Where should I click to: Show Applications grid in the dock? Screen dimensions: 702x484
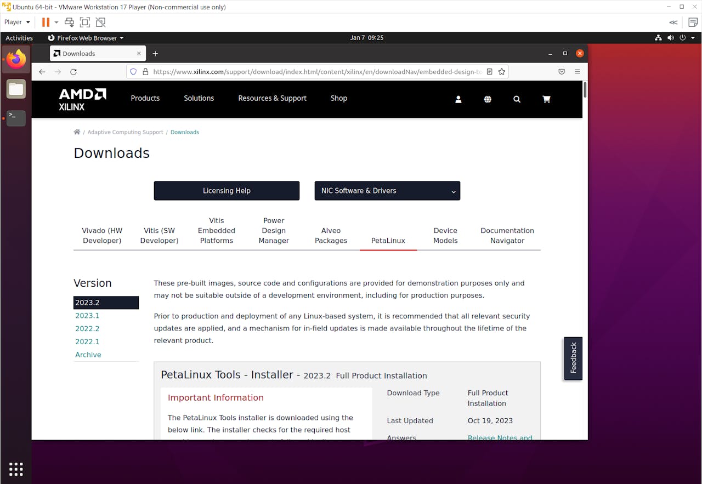point(16,469)
